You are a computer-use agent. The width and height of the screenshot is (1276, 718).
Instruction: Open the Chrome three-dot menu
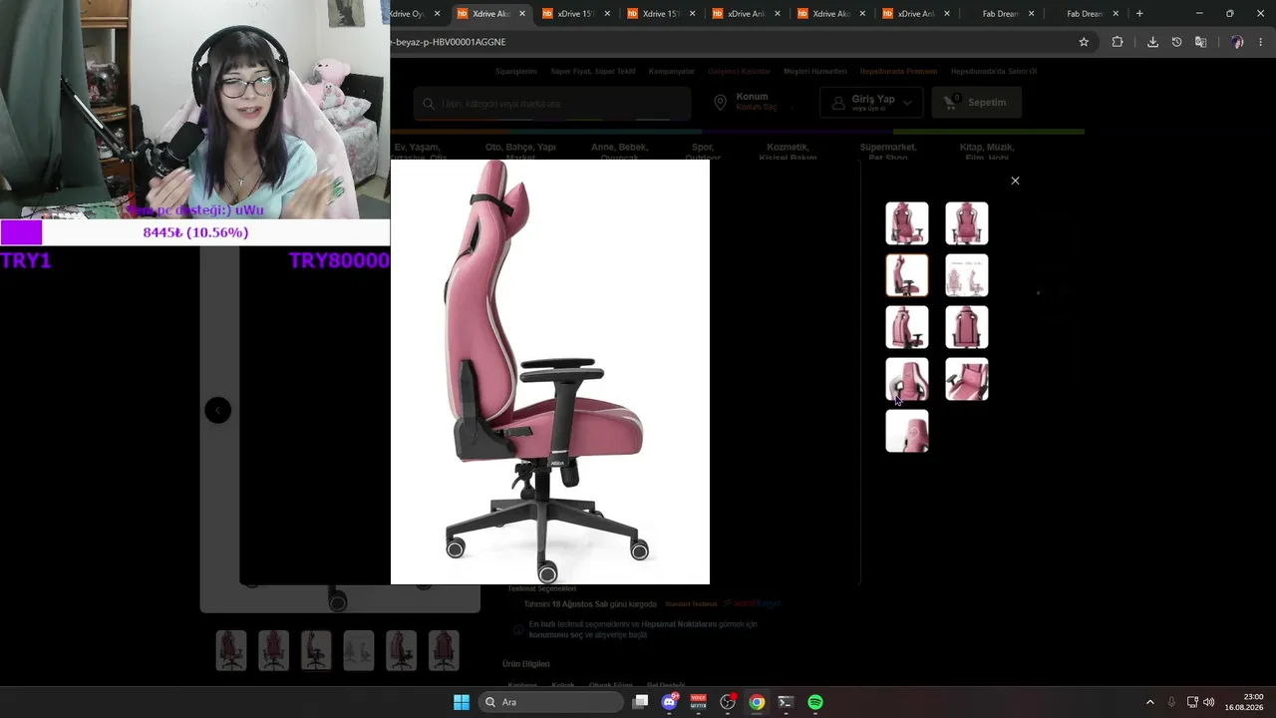(1261, 42)
